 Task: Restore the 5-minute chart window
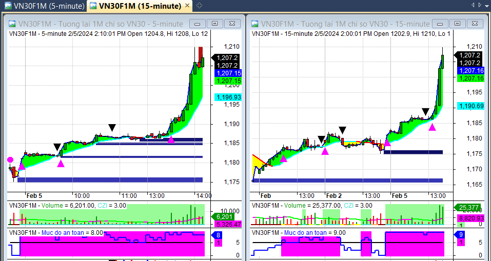click(214, 24)
